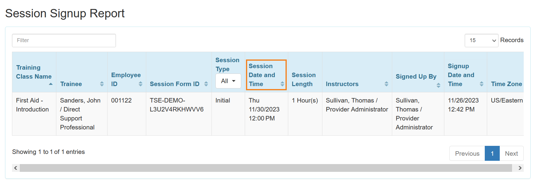Click the Employee ID sort arrows
The height and width of the screenshot is (185, 536).
click(141, 84)
